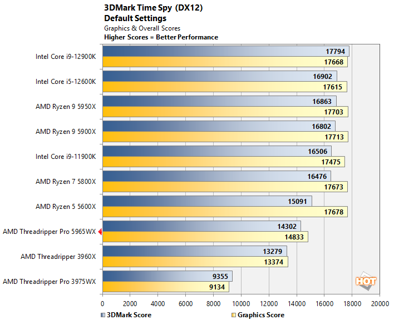
Task: Click the 16802 score value
Action: [322, 127]
